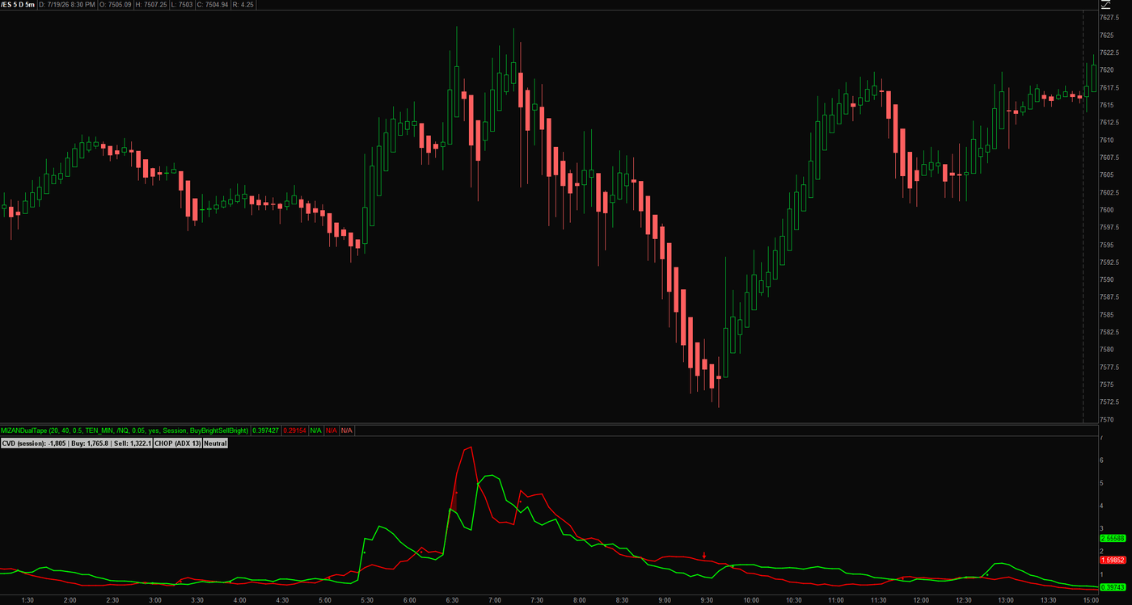Click the 7600 price axis label

(1107, 210)
